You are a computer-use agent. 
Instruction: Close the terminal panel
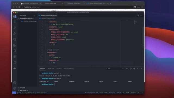141,69
